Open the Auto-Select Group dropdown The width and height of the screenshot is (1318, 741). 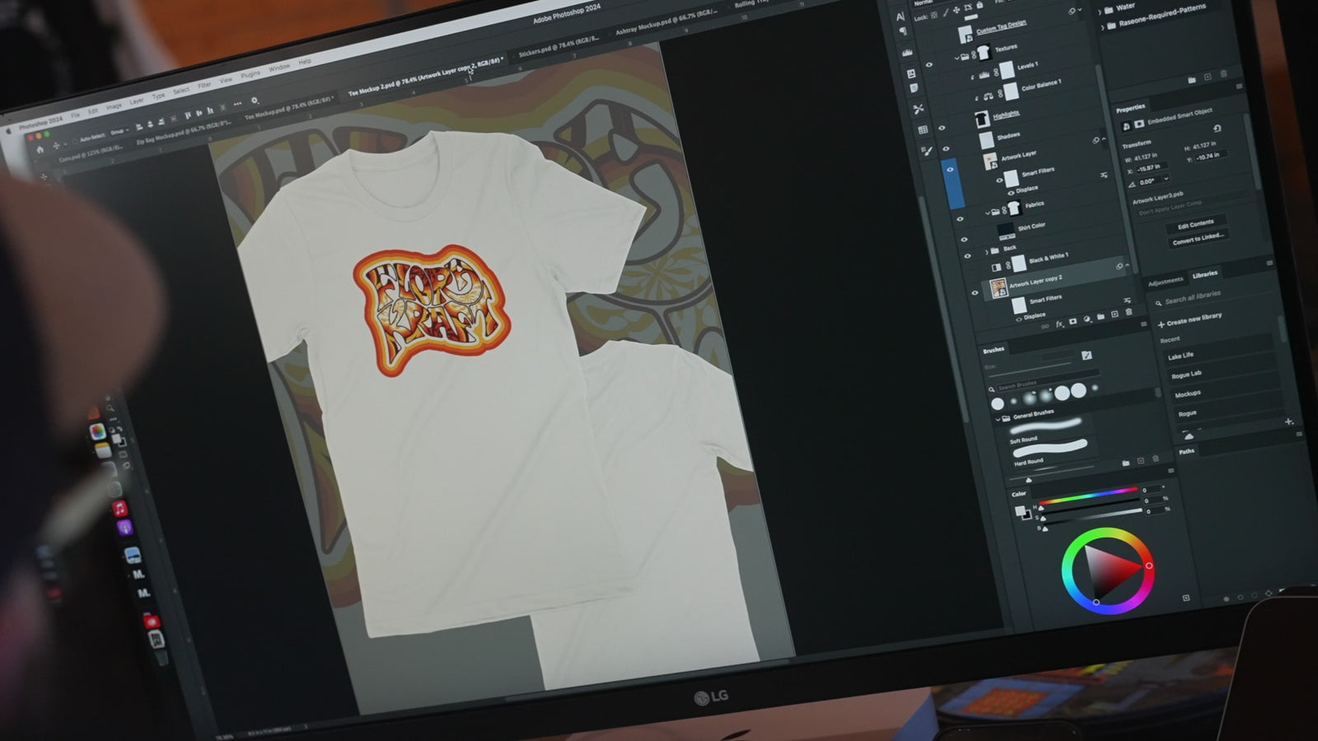[x=119, y=131]
